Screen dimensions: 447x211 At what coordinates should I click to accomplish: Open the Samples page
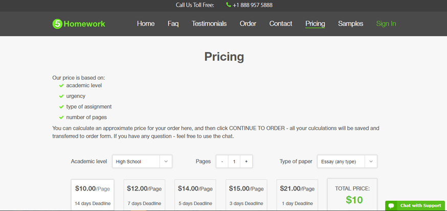[351, 24]
